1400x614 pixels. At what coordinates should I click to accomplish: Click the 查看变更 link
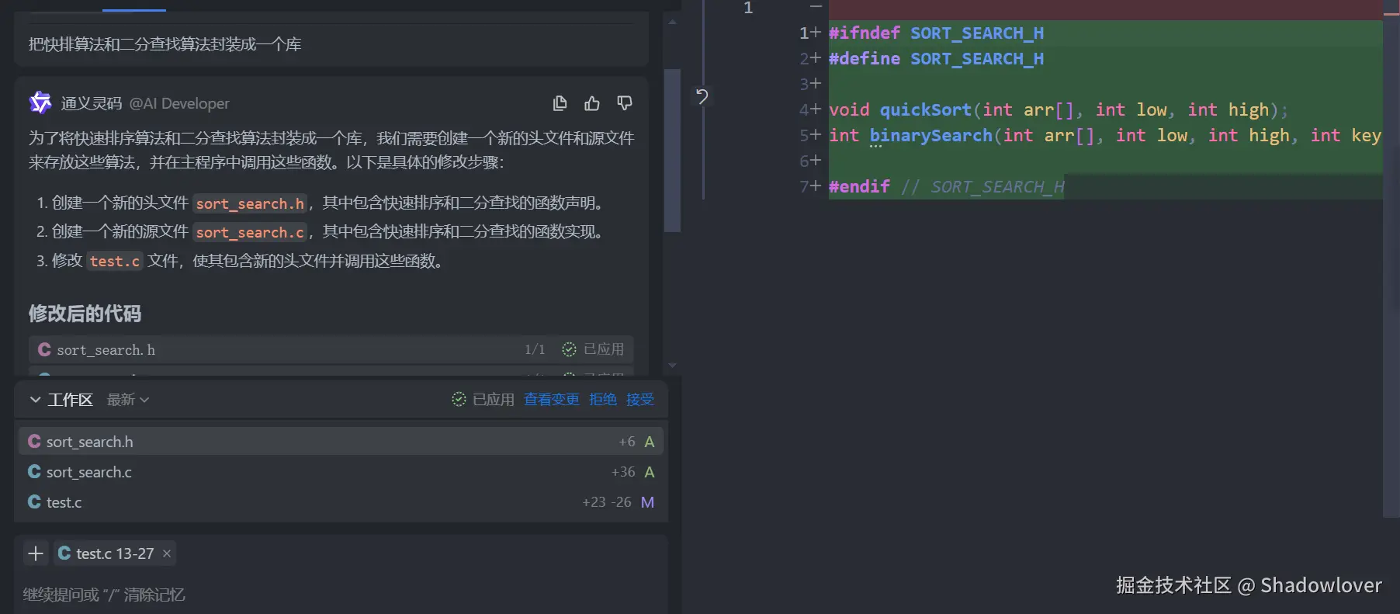coord(551,399)
